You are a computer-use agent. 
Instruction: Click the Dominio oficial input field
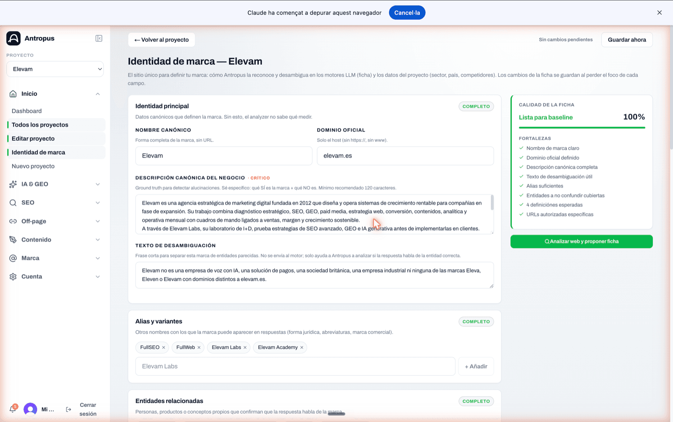(x=405, y=156)
